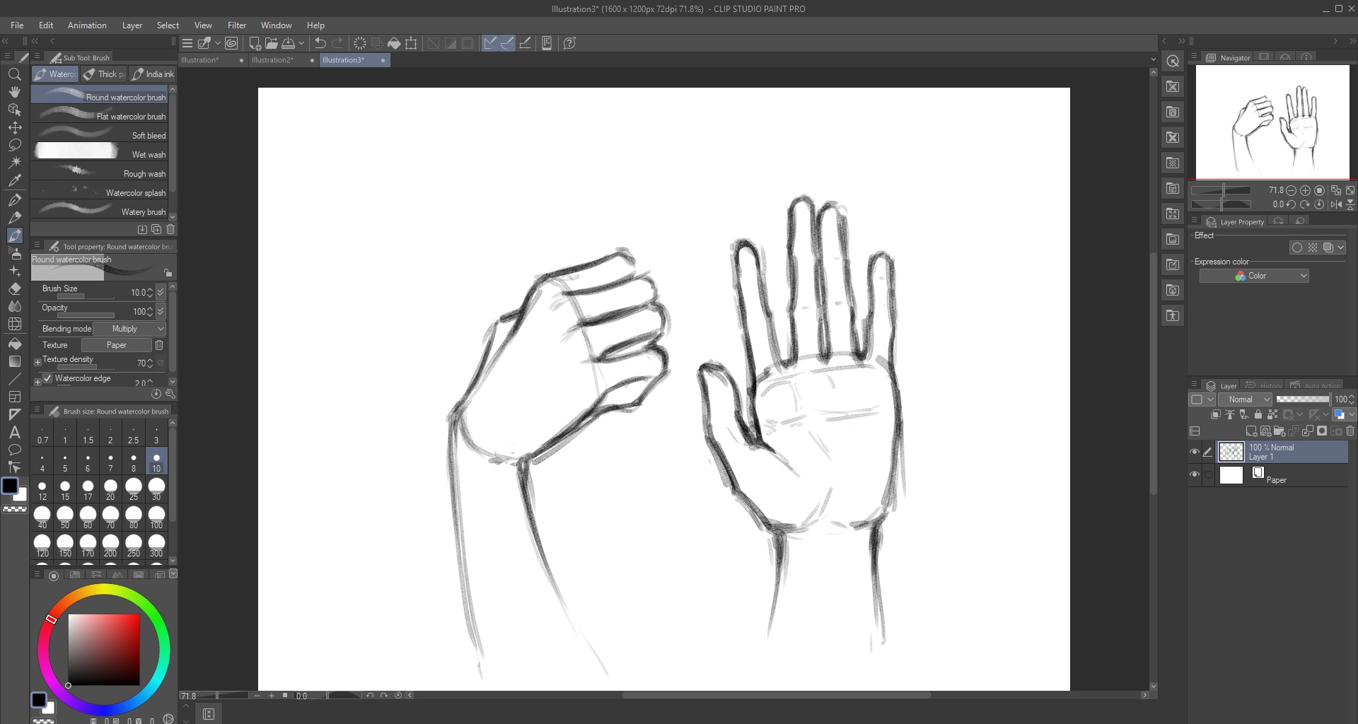Open layer blend mode Normal dropdown

tap(1244, 399)
